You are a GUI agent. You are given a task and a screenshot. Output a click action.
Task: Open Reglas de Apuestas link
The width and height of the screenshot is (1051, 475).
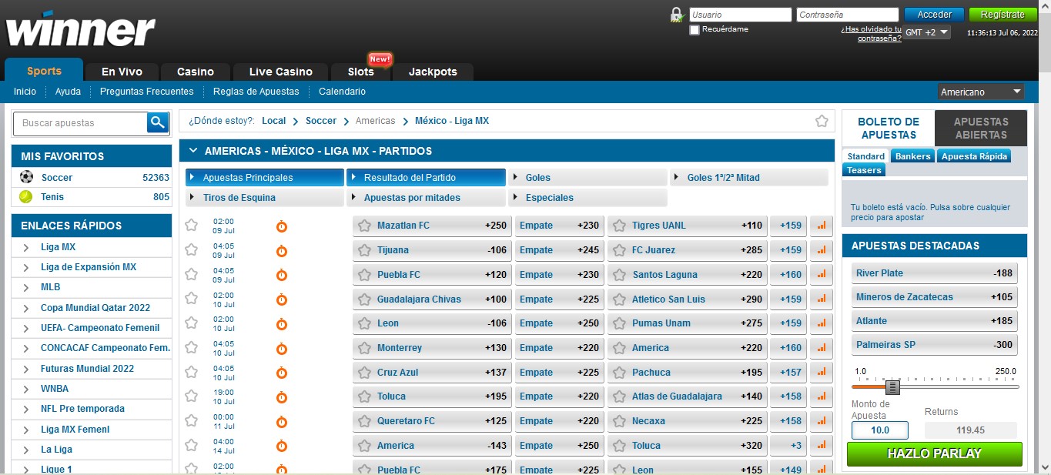pos(256,92)
